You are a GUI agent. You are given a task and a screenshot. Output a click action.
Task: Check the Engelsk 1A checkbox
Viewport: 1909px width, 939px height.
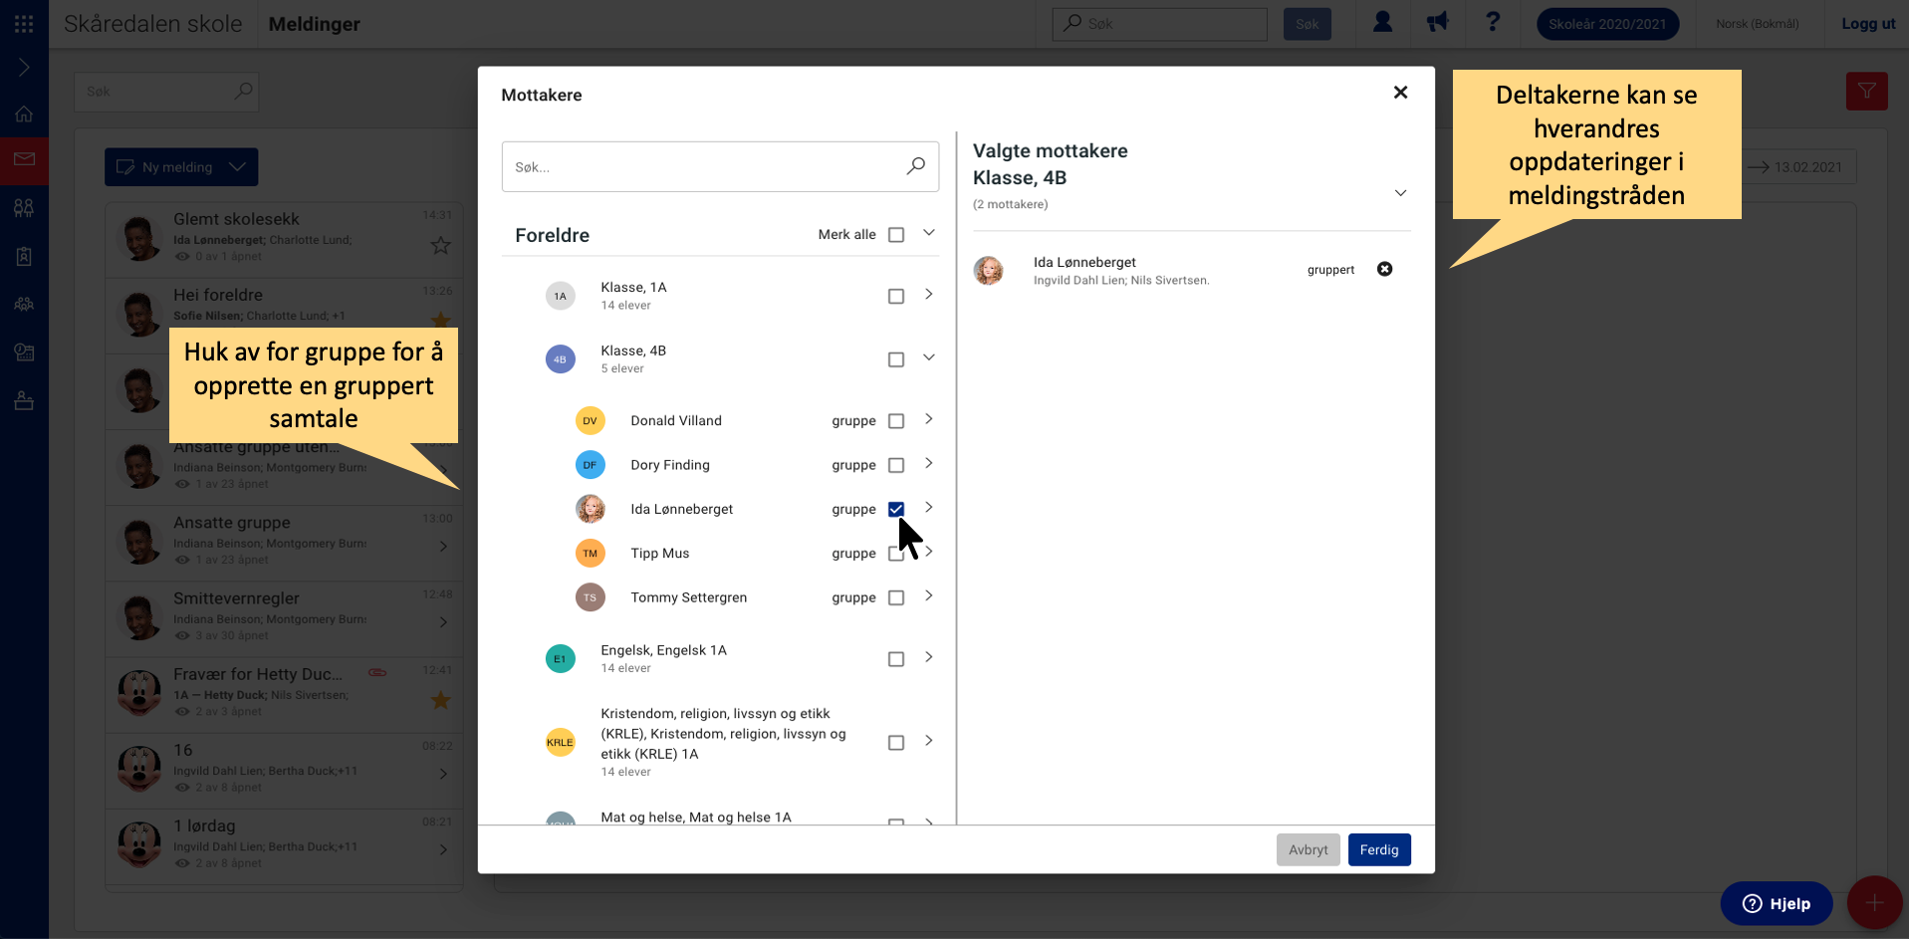(896, 659)
